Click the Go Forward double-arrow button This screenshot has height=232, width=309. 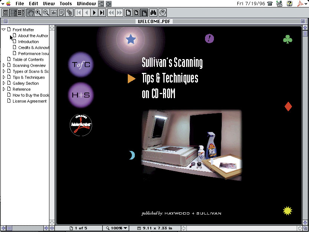[x=119, y=13]
